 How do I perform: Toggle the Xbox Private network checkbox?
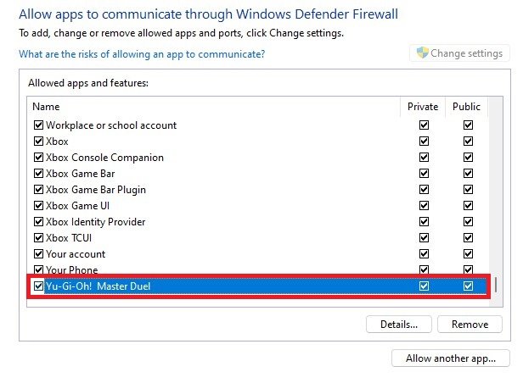click(x=424, y=142)
